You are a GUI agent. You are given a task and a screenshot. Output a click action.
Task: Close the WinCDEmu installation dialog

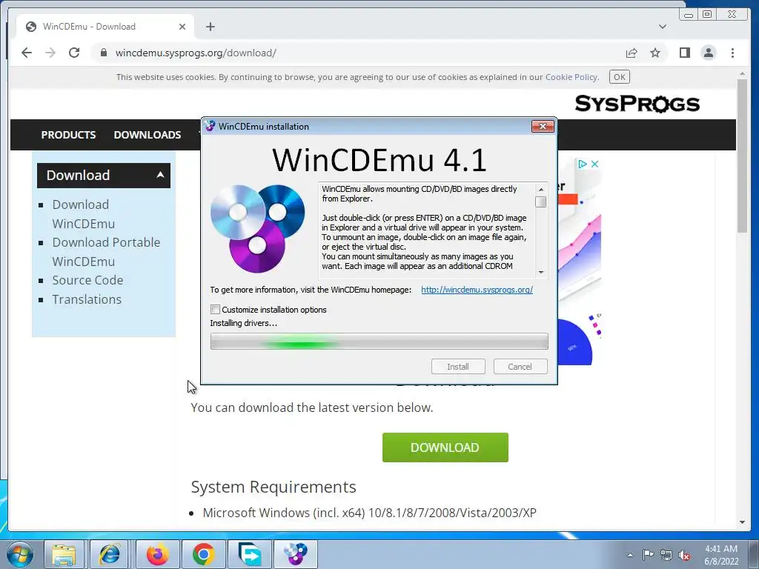pyautogui.click(x=543, y=126)
